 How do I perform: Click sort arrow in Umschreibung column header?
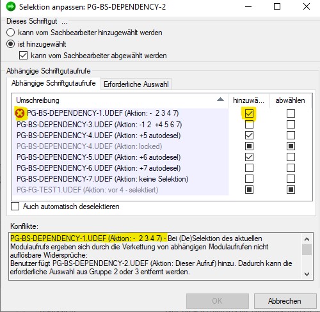click(x=220, y=99)
